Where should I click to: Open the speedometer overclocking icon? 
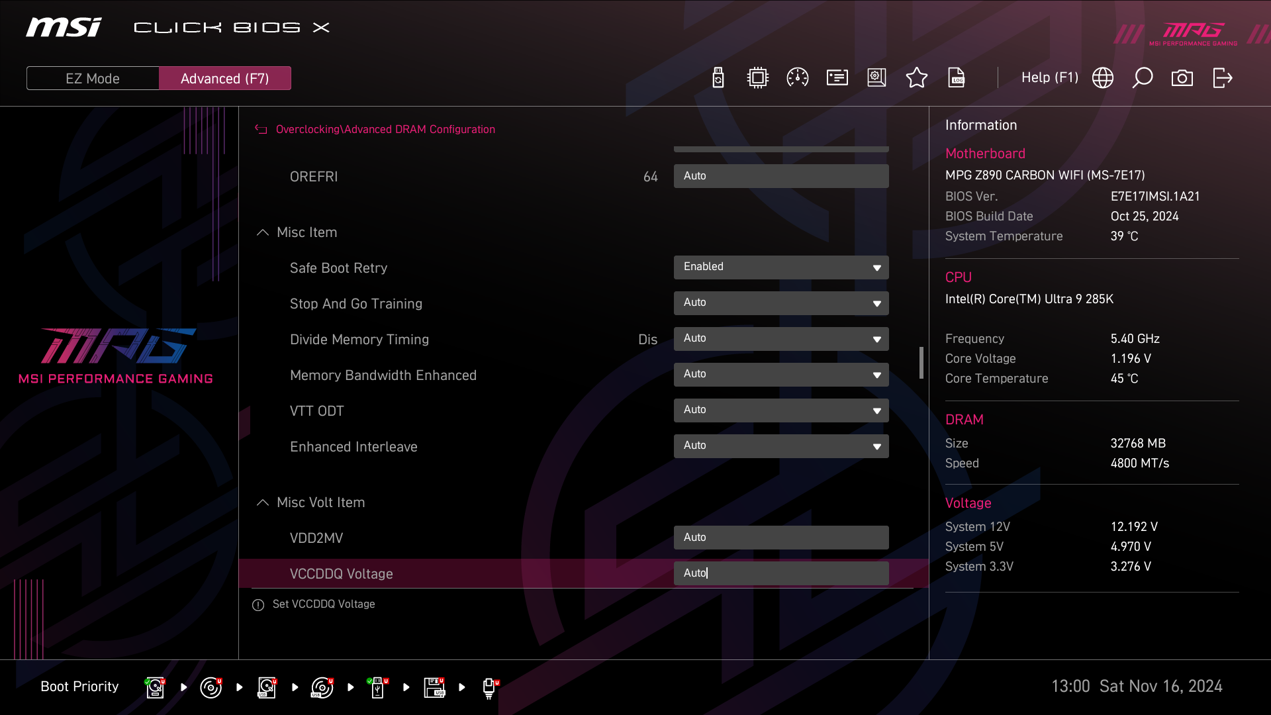point(797,78)
